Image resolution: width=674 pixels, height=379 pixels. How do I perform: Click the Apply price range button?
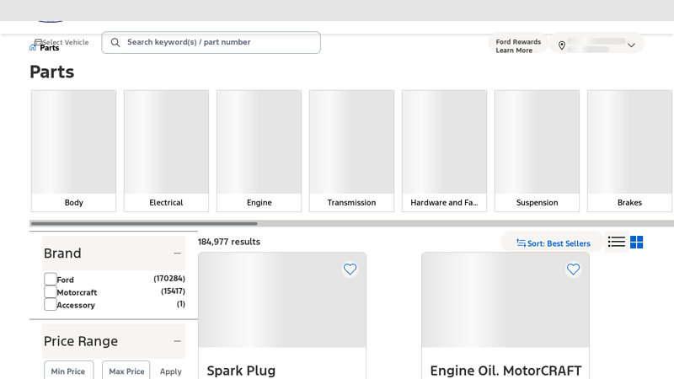click(x=171, y=371)
